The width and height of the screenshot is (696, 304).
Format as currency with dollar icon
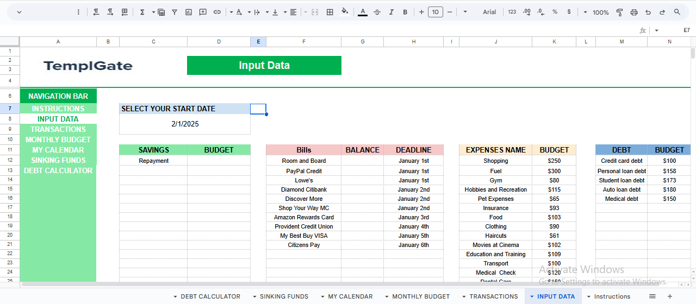click(569, 12)
